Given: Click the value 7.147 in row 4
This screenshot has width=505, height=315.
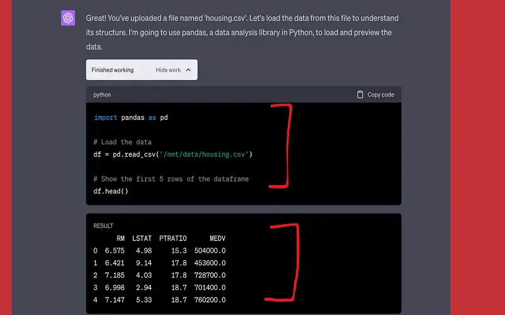Looking at the screenshot, I should coord(115,300).
